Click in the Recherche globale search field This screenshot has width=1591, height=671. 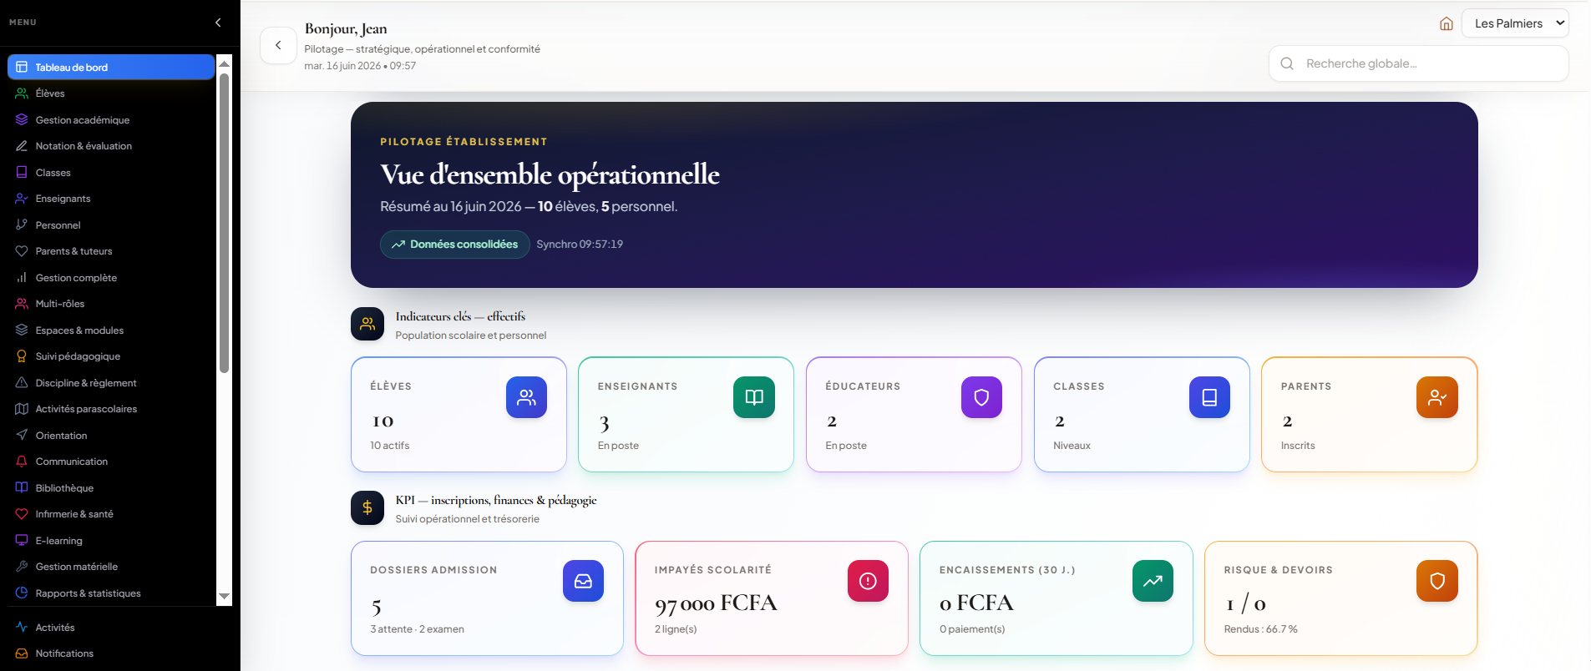click(x=1419, y=63)
